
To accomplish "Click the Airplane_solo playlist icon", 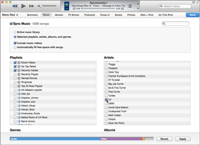I will click(x=19, y=102).
